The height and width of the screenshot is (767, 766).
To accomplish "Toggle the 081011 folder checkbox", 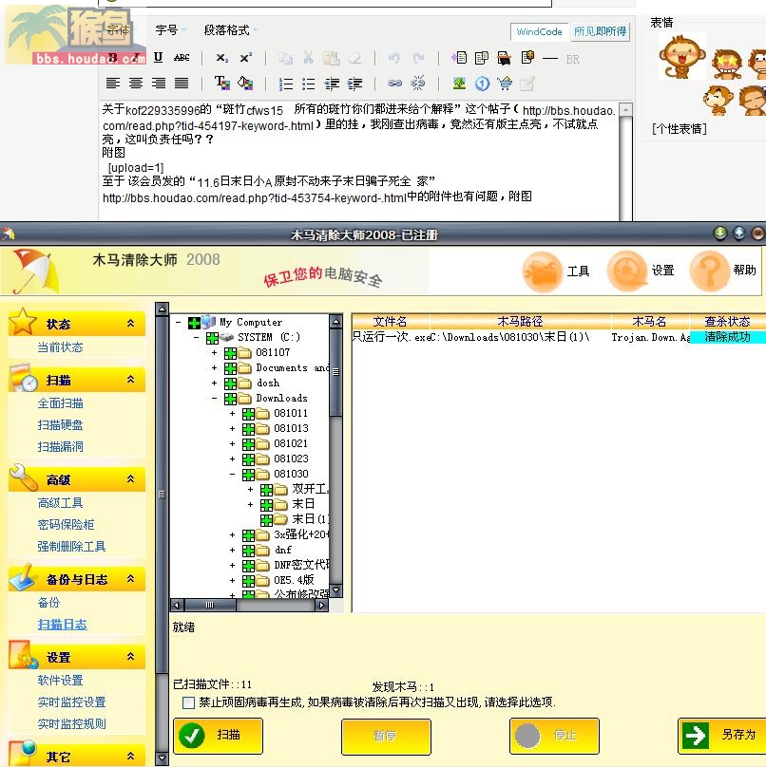I will tap(248, 414).
